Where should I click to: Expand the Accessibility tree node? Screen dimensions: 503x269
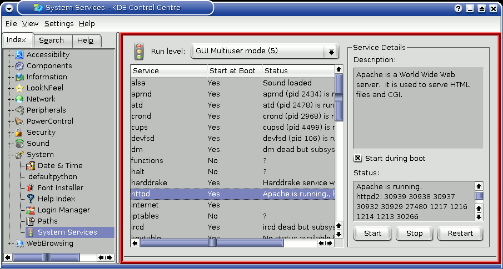pos(9,55)
